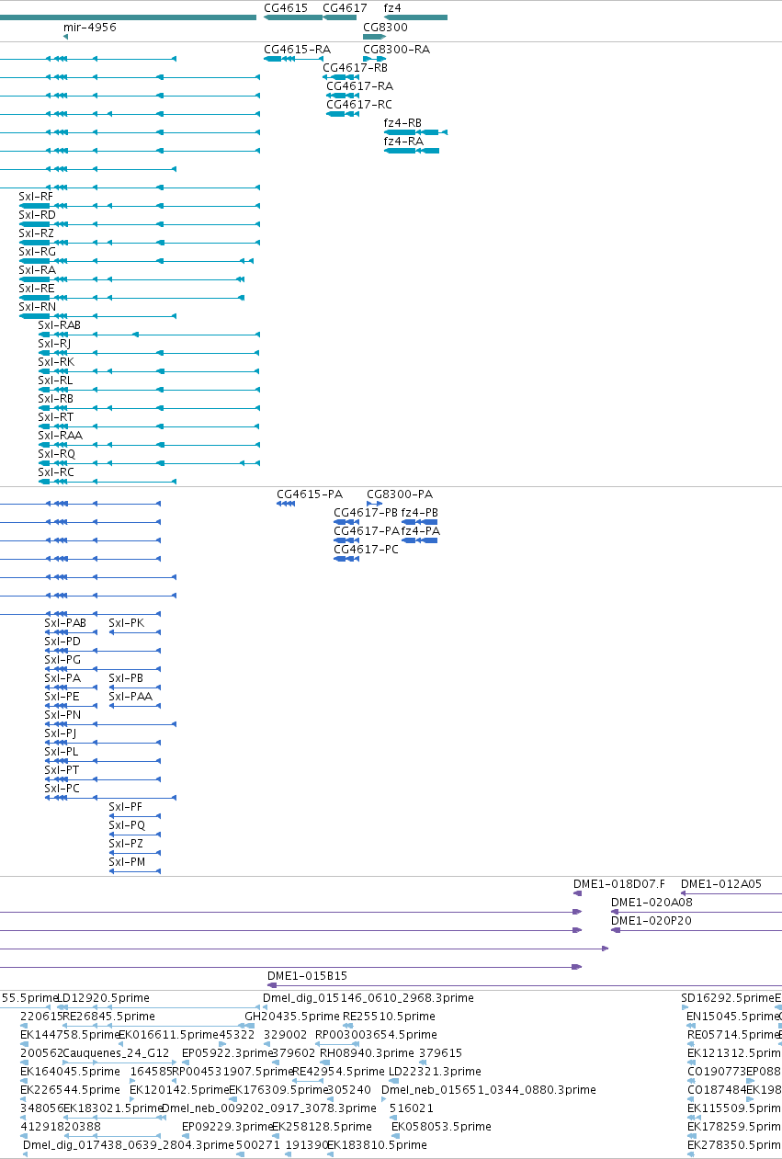Viewport: 782px width, 1159px height.
Task: Click the fz4-RB transcript label
Action: (x=402, y=123)
